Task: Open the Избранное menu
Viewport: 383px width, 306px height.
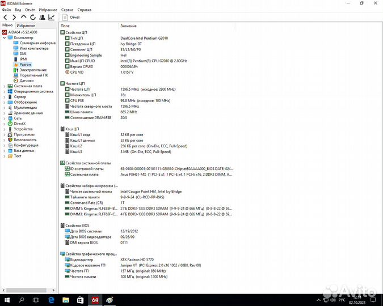Action: click(48, 10)
